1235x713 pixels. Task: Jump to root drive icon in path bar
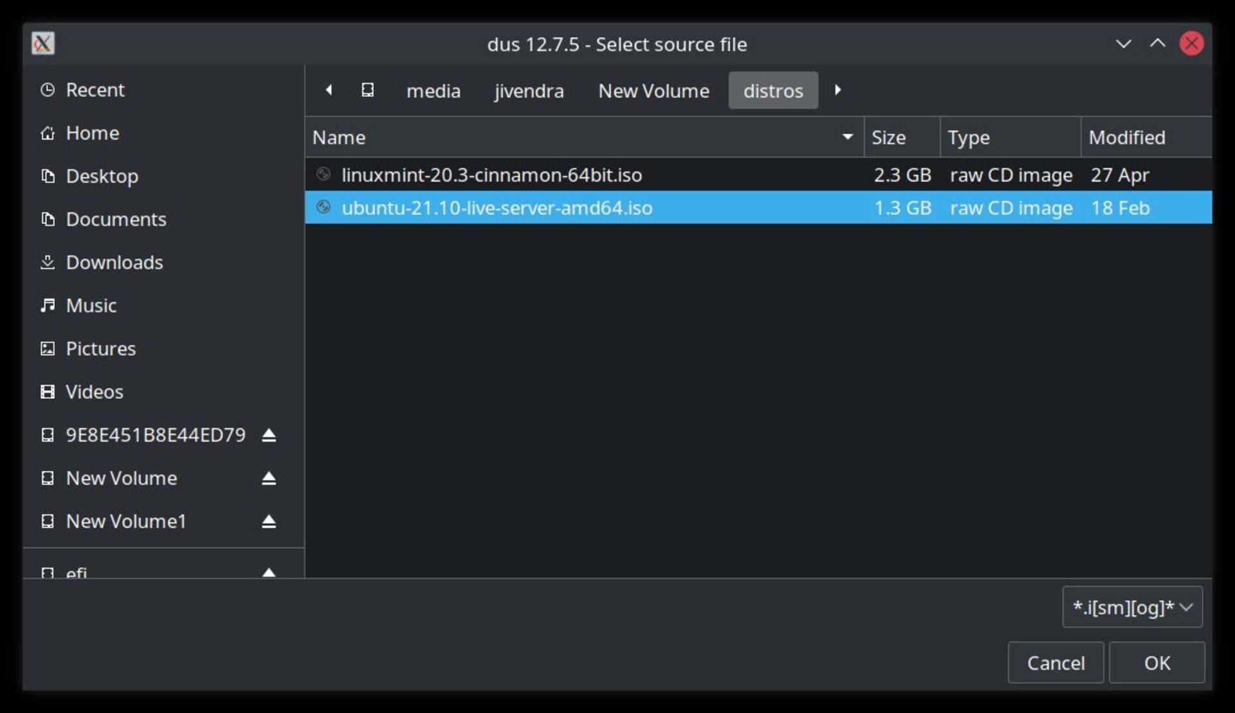pyautogui.click(x=367, y=90)
